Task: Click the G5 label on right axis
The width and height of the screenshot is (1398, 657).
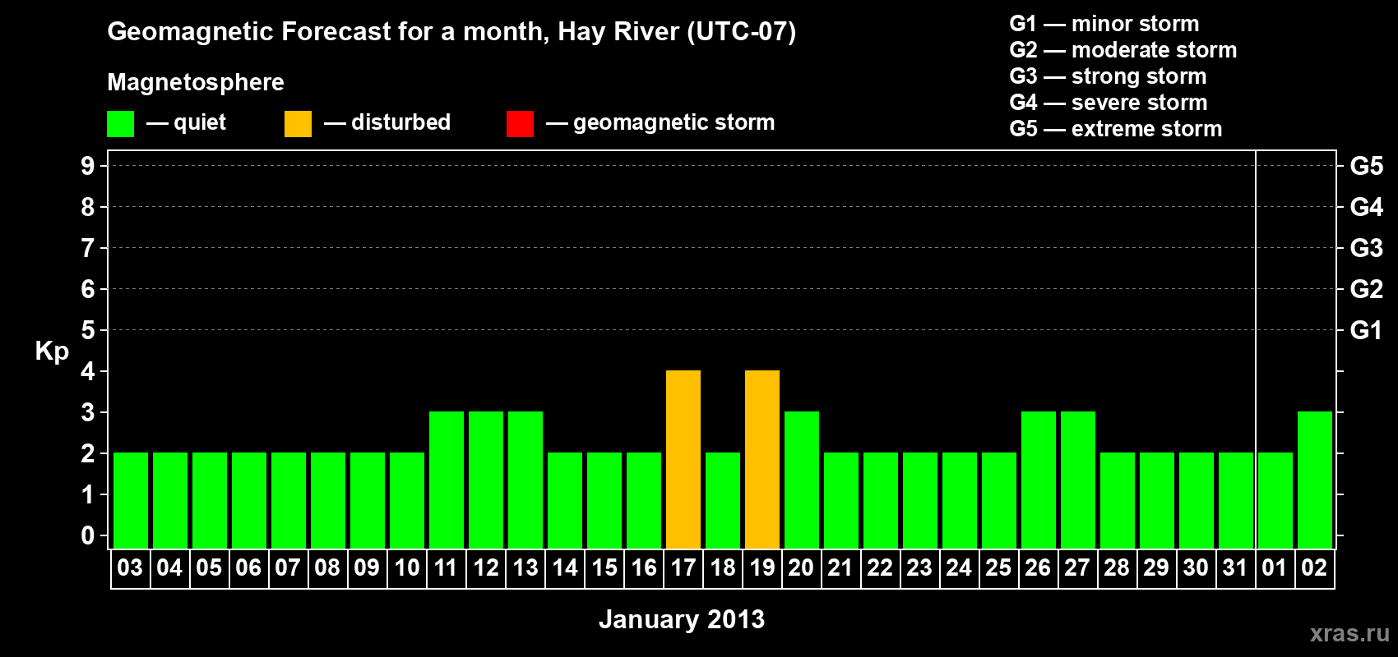Action: point(1367,166)
